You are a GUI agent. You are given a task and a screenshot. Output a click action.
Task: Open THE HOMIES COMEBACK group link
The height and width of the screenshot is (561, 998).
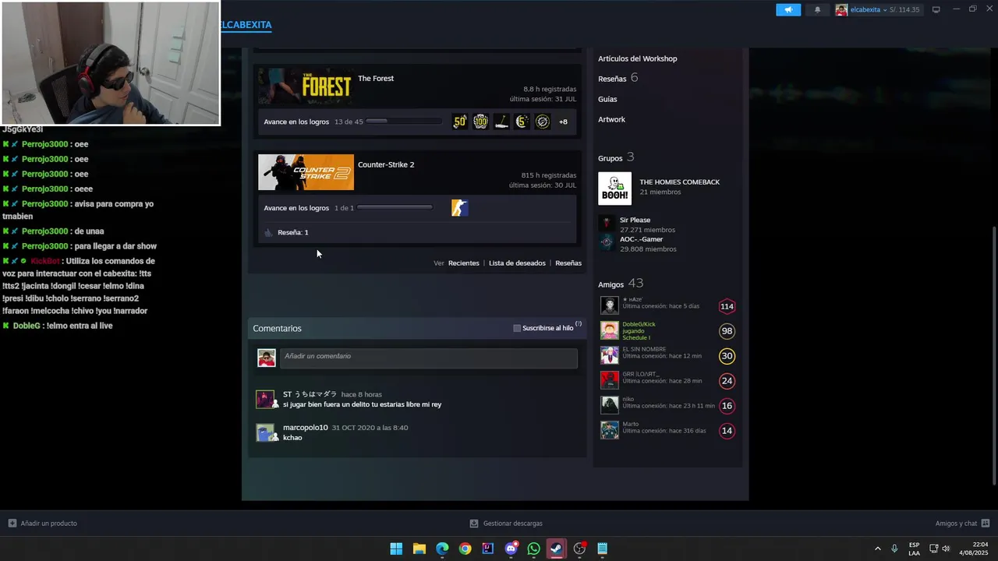pos(679,182)
